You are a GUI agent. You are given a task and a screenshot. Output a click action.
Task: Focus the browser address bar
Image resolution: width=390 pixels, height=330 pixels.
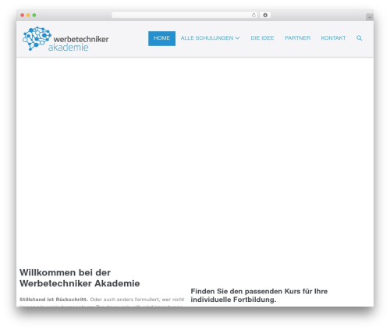(x=185, y=16)
